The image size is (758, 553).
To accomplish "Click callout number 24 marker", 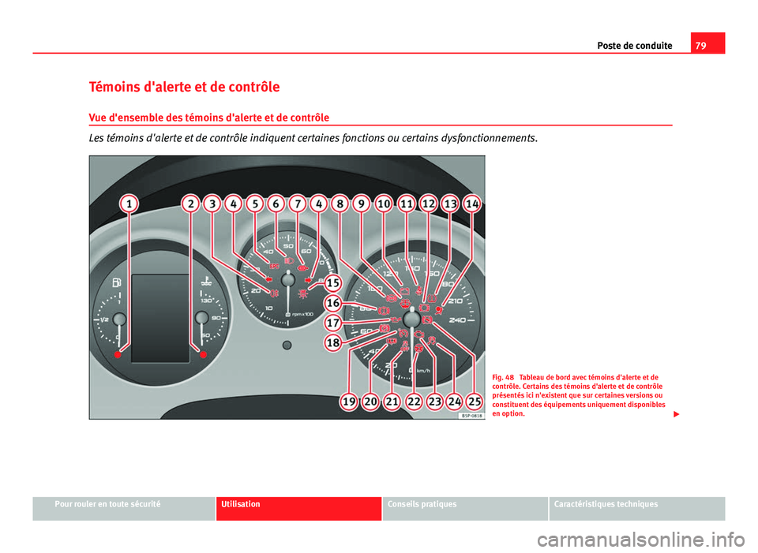I will 455,402.
